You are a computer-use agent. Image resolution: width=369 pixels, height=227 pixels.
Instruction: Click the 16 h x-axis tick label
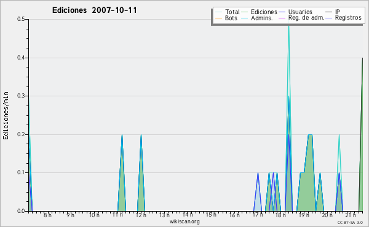(234, 215)
